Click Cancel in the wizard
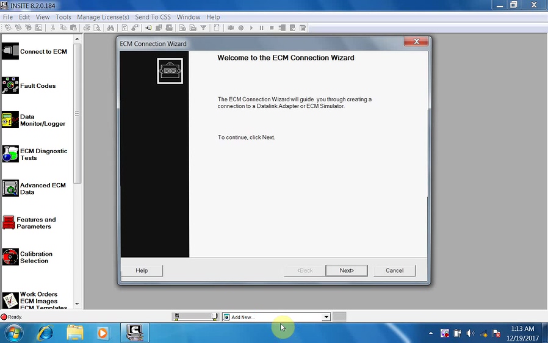The height and width of the screenshot is (343, 548). 395,270
